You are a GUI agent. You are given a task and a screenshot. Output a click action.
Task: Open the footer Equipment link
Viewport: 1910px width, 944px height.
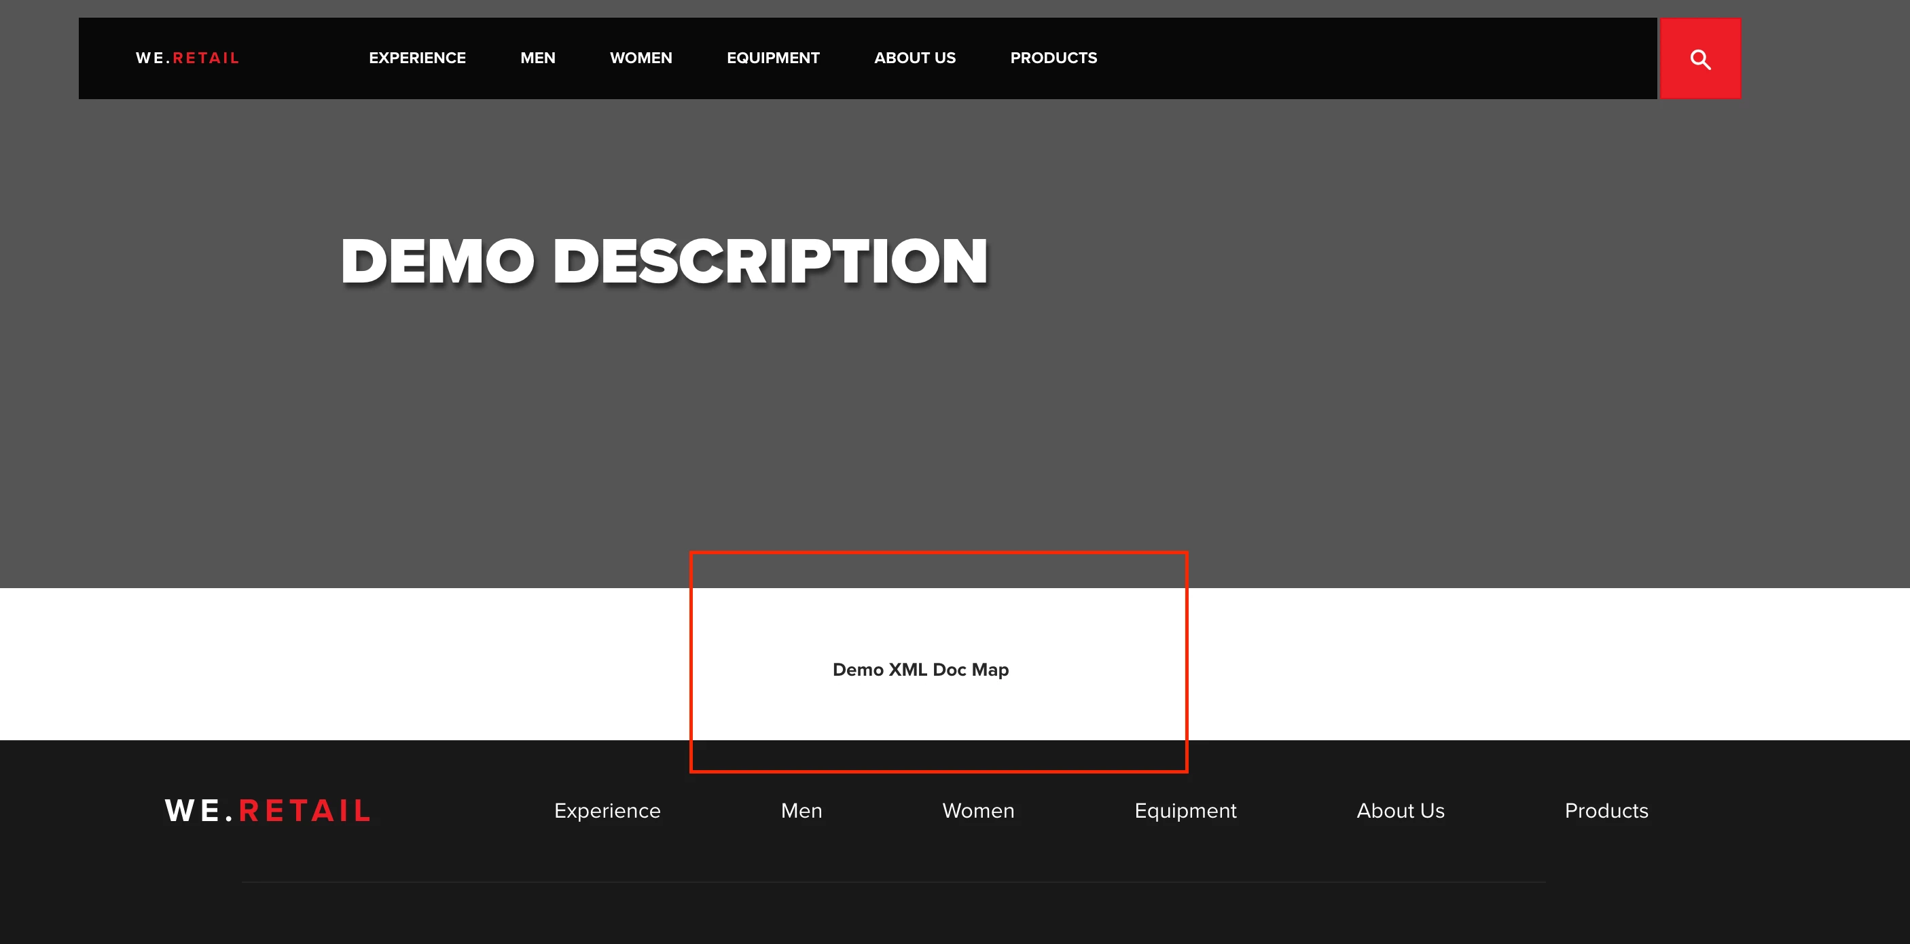[1185, 810]
